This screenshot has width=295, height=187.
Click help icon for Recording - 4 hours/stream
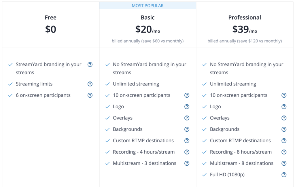click(x=187, y=152)
